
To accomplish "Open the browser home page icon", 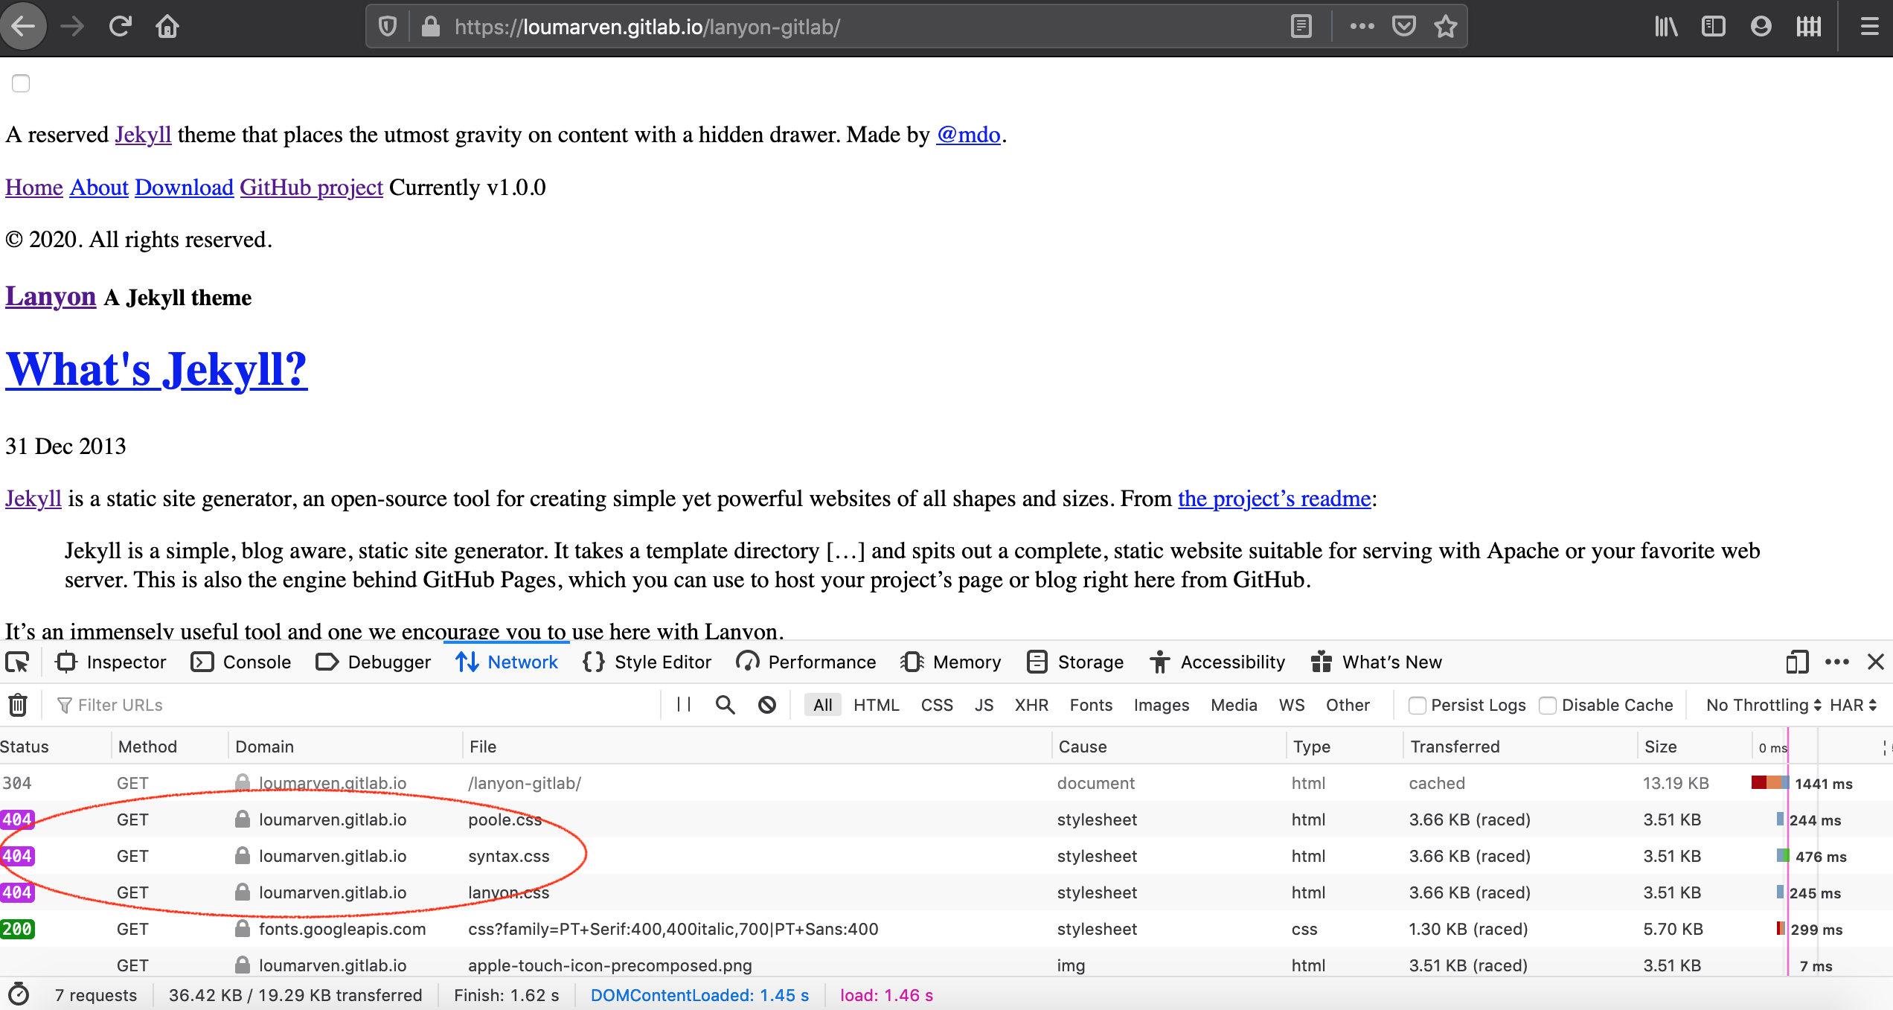I will tap(167, 27).
